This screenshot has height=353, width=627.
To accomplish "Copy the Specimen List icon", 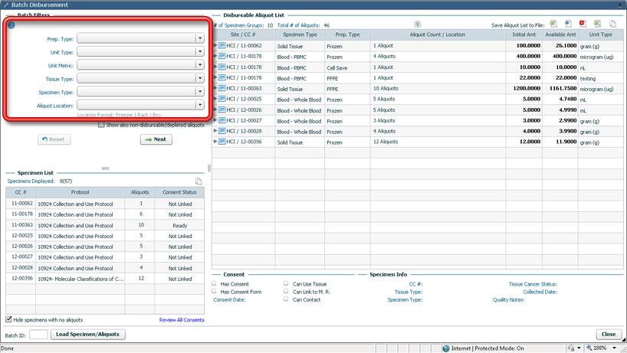I will (199, 181).
